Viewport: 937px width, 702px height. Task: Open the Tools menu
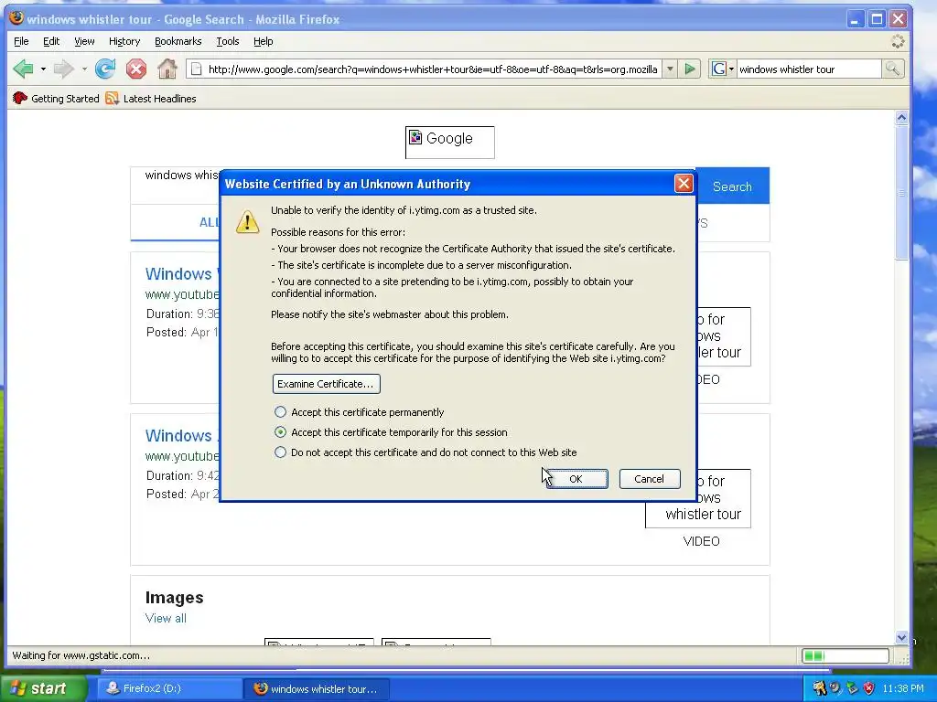(x=228, y=41)
